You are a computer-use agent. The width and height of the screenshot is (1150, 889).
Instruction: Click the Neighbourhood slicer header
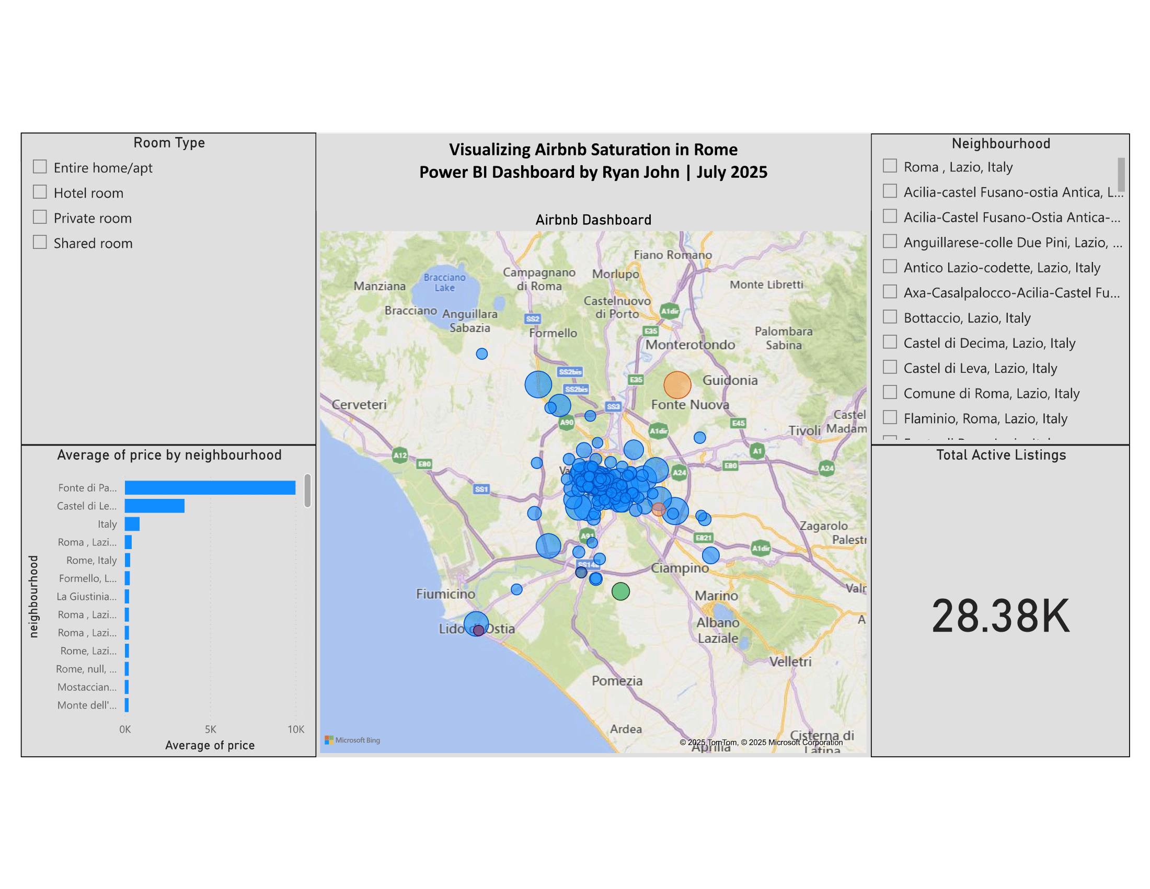click(x=1001, y=144)
